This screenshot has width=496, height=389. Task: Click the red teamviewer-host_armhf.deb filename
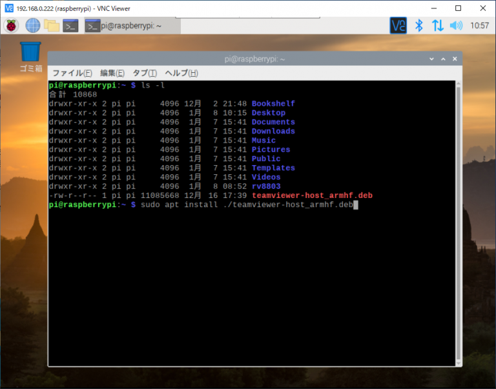click(x=312, y=195)
